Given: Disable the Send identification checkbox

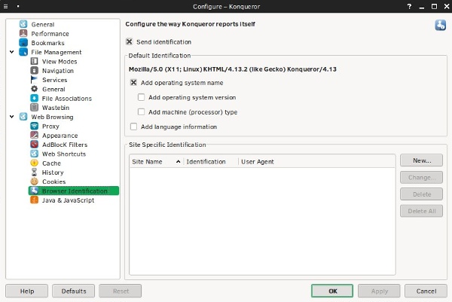Looking at the screenshot, I should point(130,42).
